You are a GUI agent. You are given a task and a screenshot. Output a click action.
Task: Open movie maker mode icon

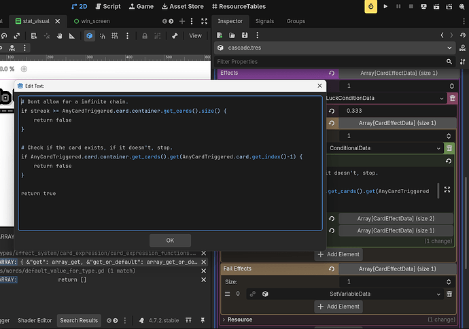[x=462, y=6]
